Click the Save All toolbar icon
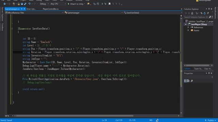Viewport: 218px width, 122px height. point(25,4)
